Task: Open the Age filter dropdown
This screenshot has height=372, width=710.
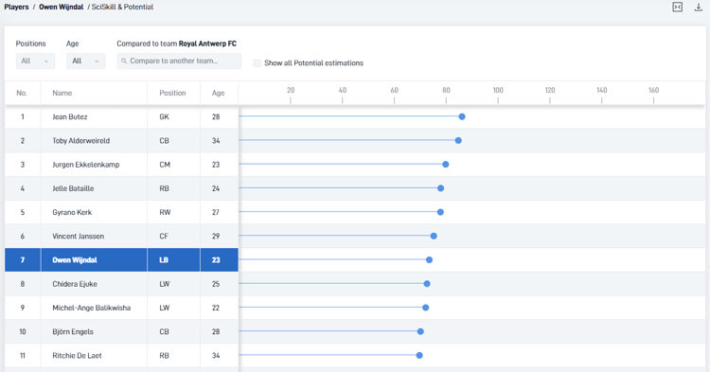Action: (86, 62)
